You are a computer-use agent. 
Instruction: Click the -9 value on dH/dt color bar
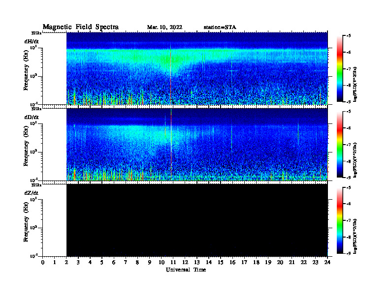[349, 102]
